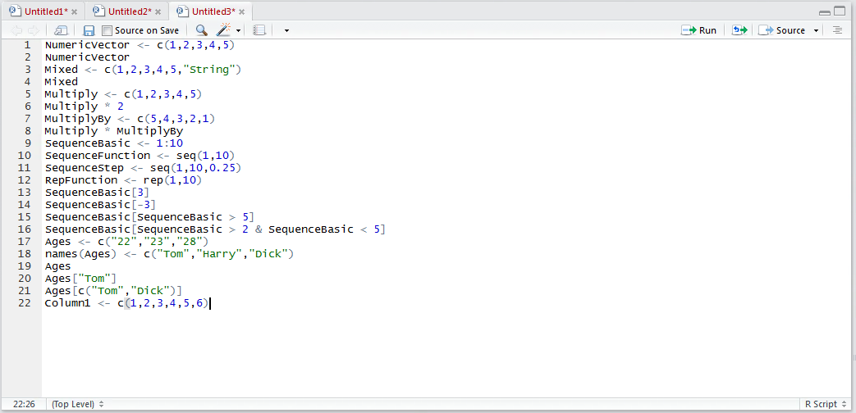Click line 11 SequenceStep seq code

click(x=143, y=168)
